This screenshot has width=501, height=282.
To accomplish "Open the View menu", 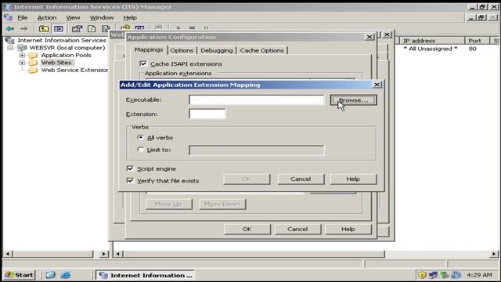I will (73, 17).
